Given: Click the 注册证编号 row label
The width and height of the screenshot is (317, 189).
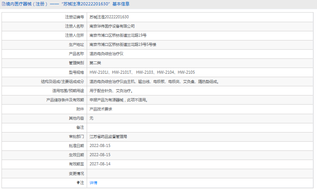Looking at the screenshot, I should click(x=74, y=17).
